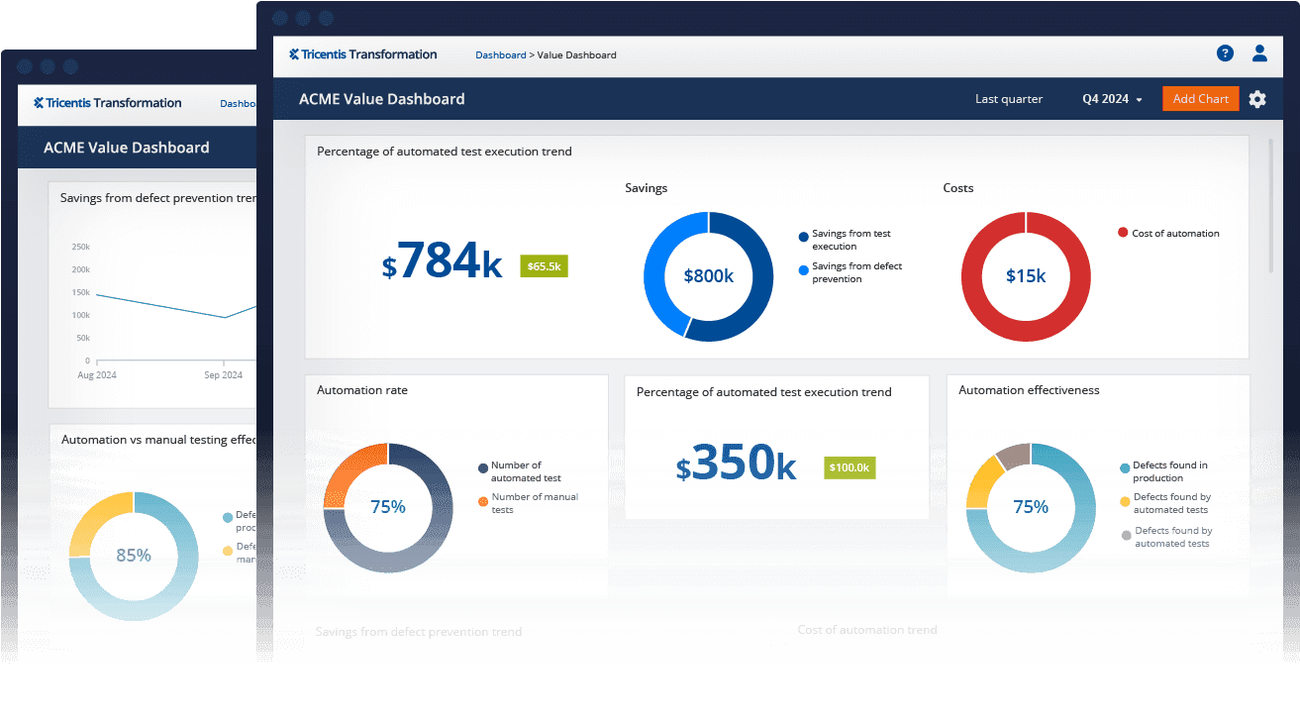Screen dimensions: 1300x722
Task: Click the Defects found in production legend dot
Action: point(1125,467)
